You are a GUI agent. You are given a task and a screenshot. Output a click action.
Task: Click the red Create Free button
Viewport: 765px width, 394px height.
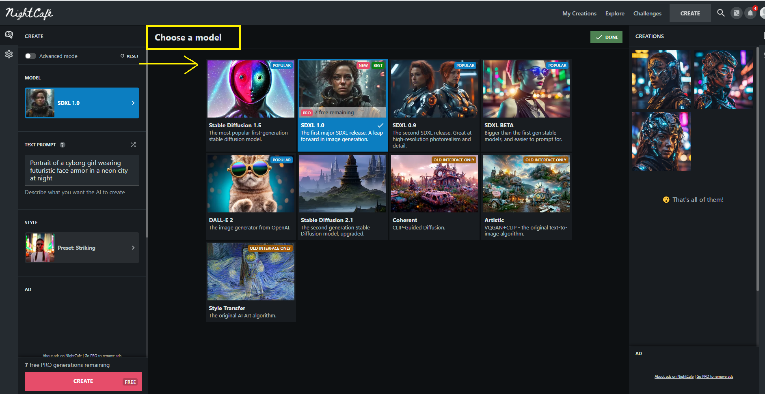[x=83, y=381]
